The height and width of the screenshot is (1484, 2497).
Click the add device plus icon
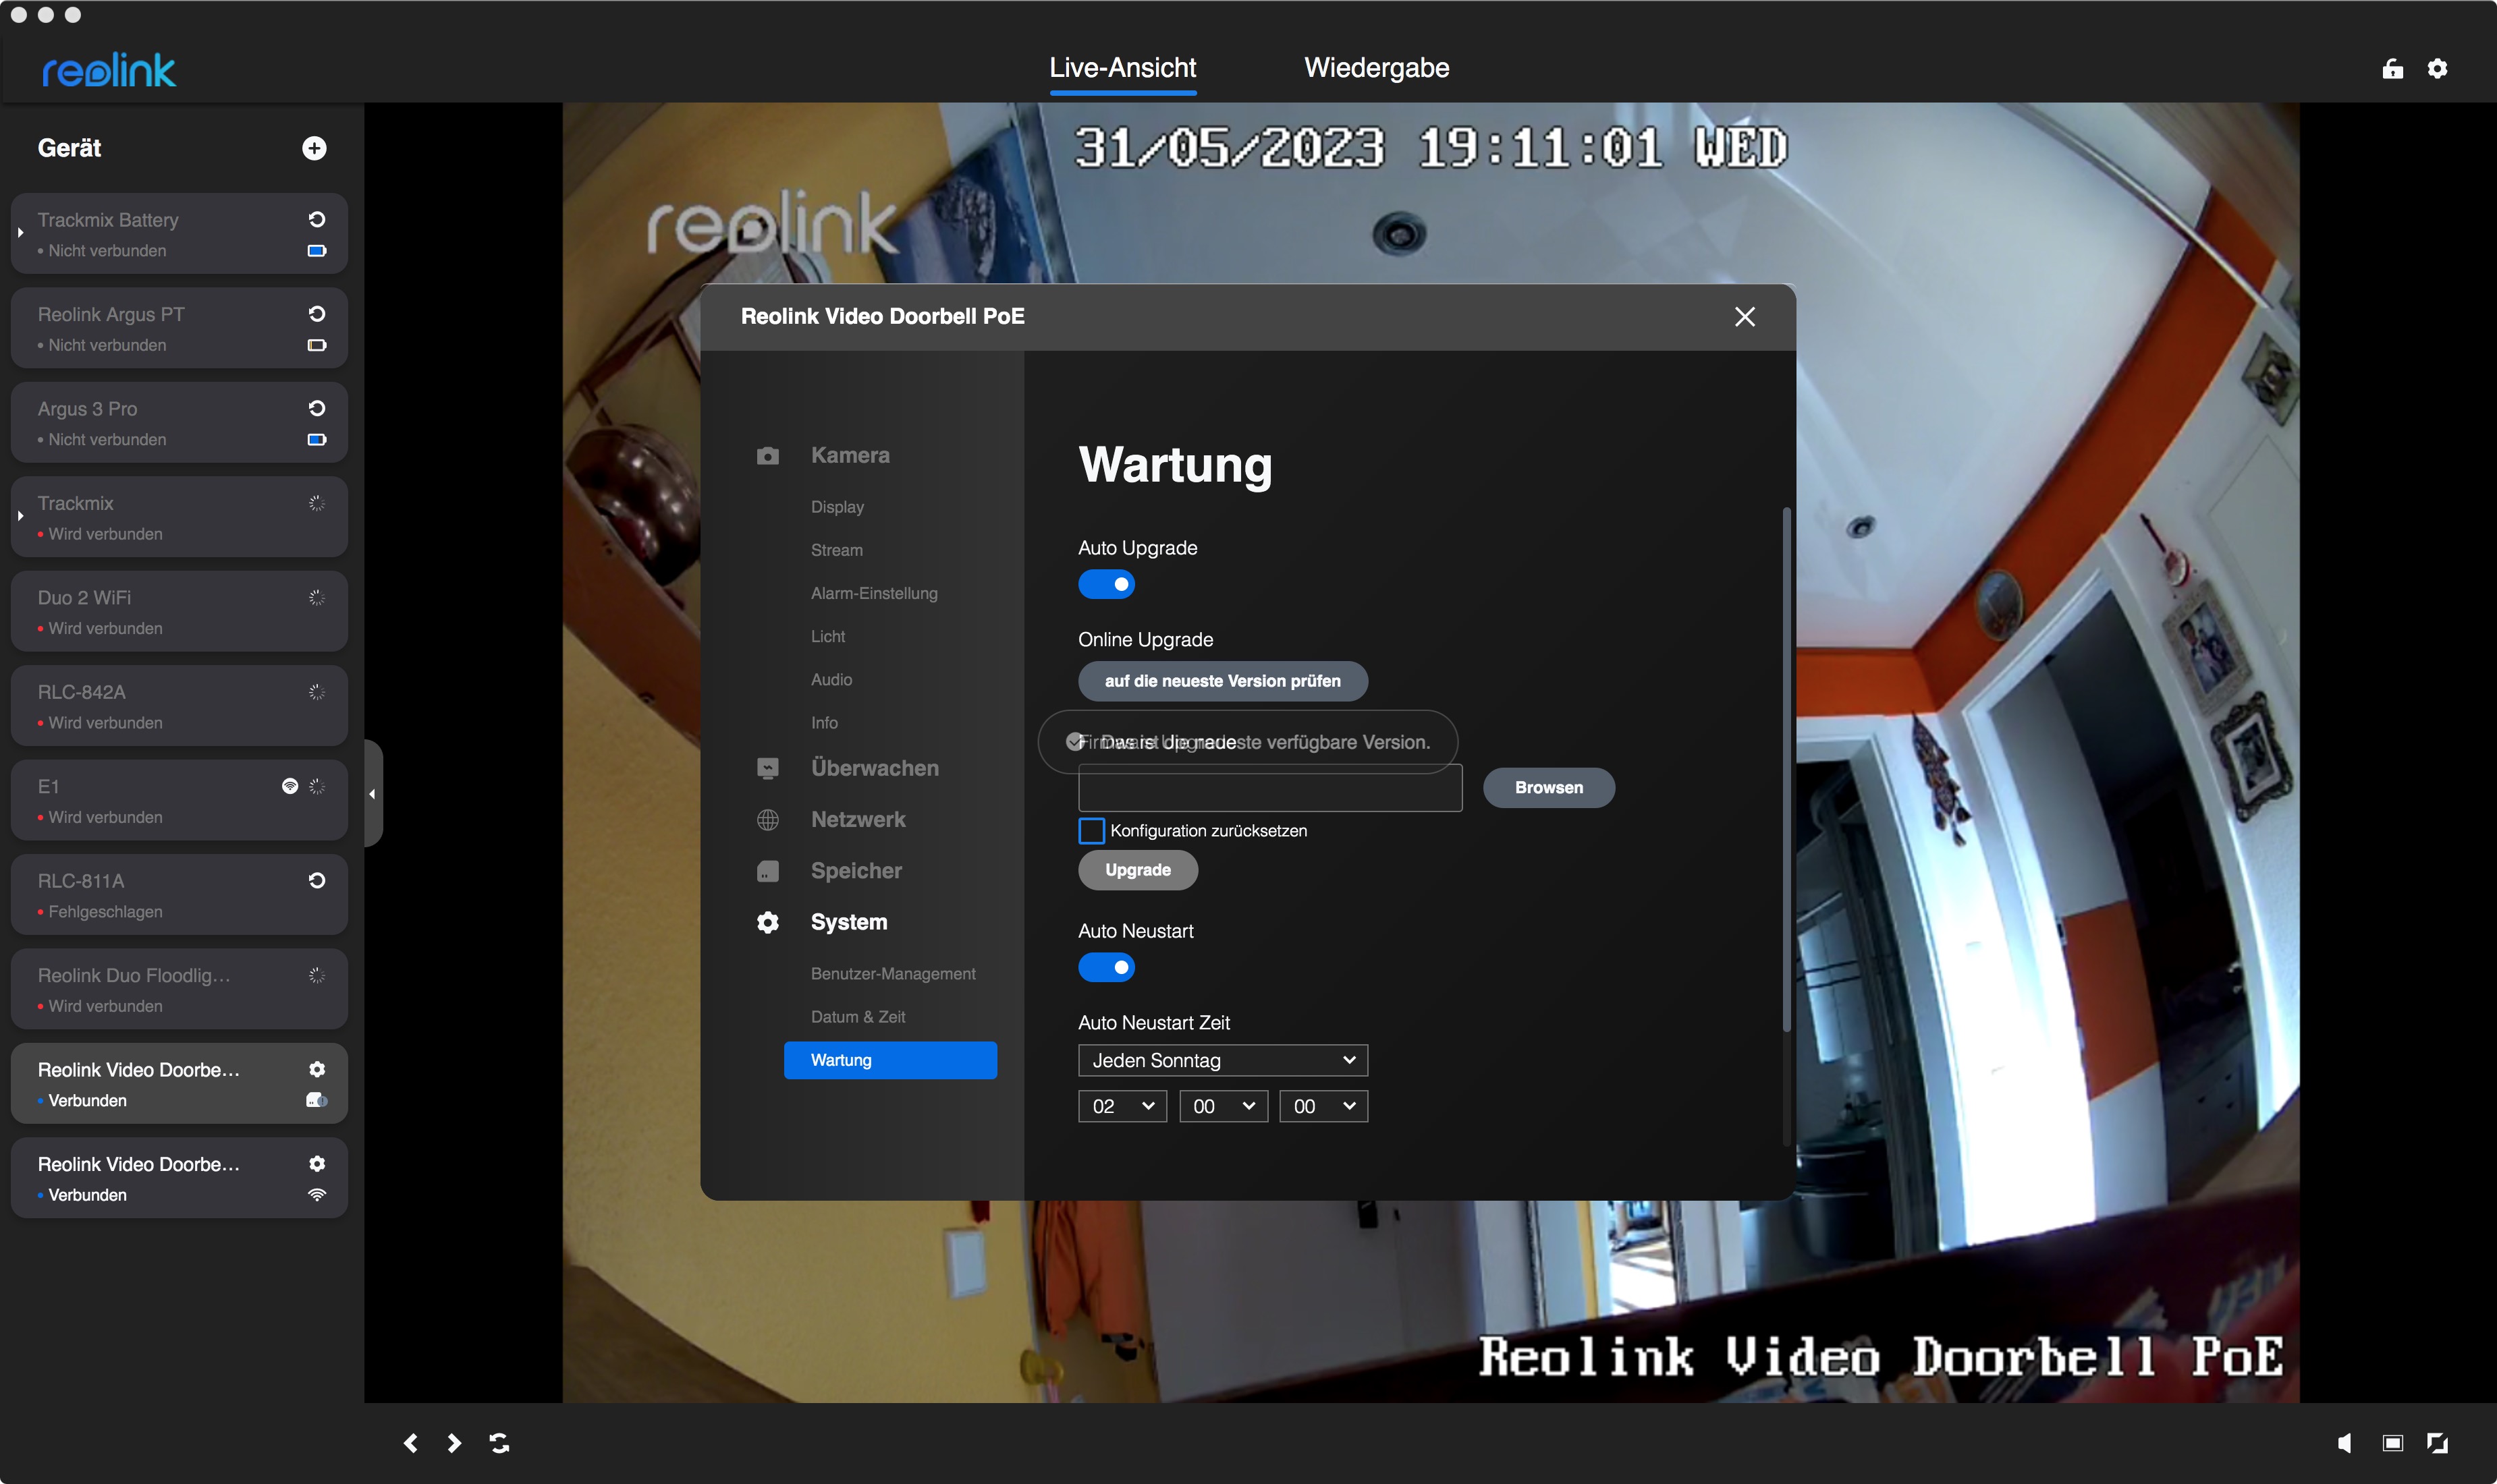[x=314, y=148]
